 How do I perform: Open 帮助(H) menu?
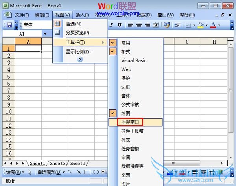[187, 15]
